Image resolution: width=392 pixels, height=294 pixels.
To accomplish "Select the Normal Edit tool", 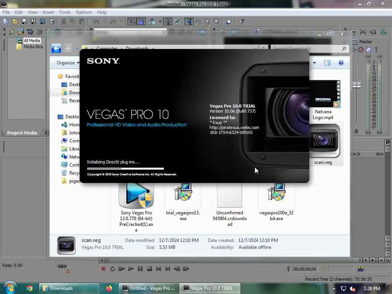I will (189, 21).
